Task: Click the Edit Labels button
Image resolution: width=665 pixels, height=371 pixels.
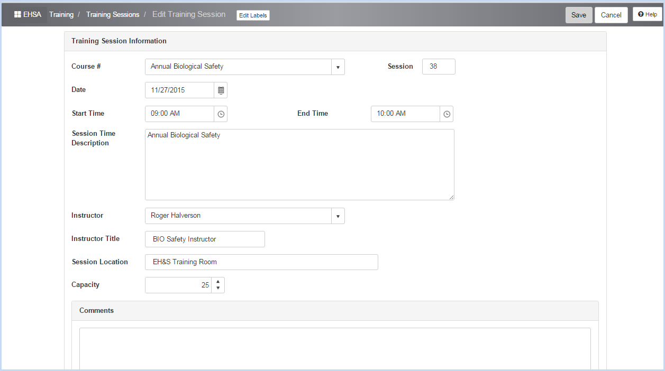Action: point(253,15)
